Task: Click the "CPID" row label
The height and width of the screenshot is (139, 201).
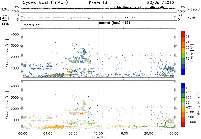Action: pyautogui.click(x=5, y=24)
